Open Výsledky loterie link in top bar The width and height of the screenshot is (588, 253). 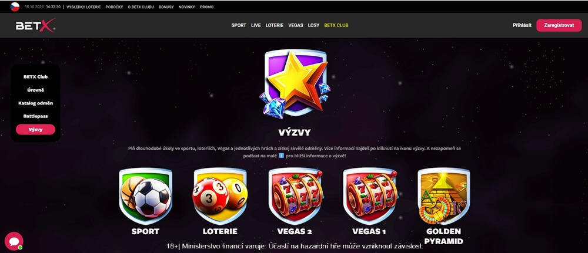[83, 7]
